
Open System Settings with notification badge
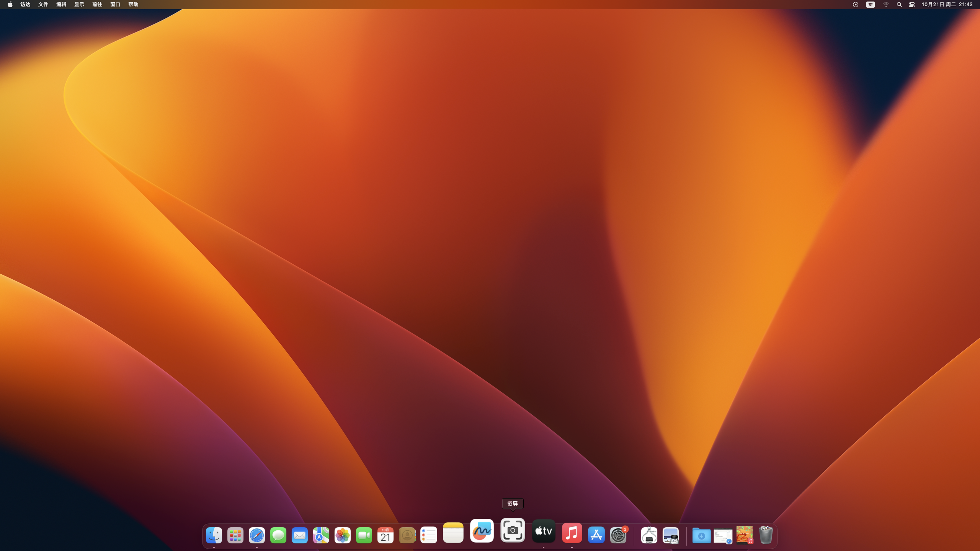pyautogui.click(x=618, y=535)
